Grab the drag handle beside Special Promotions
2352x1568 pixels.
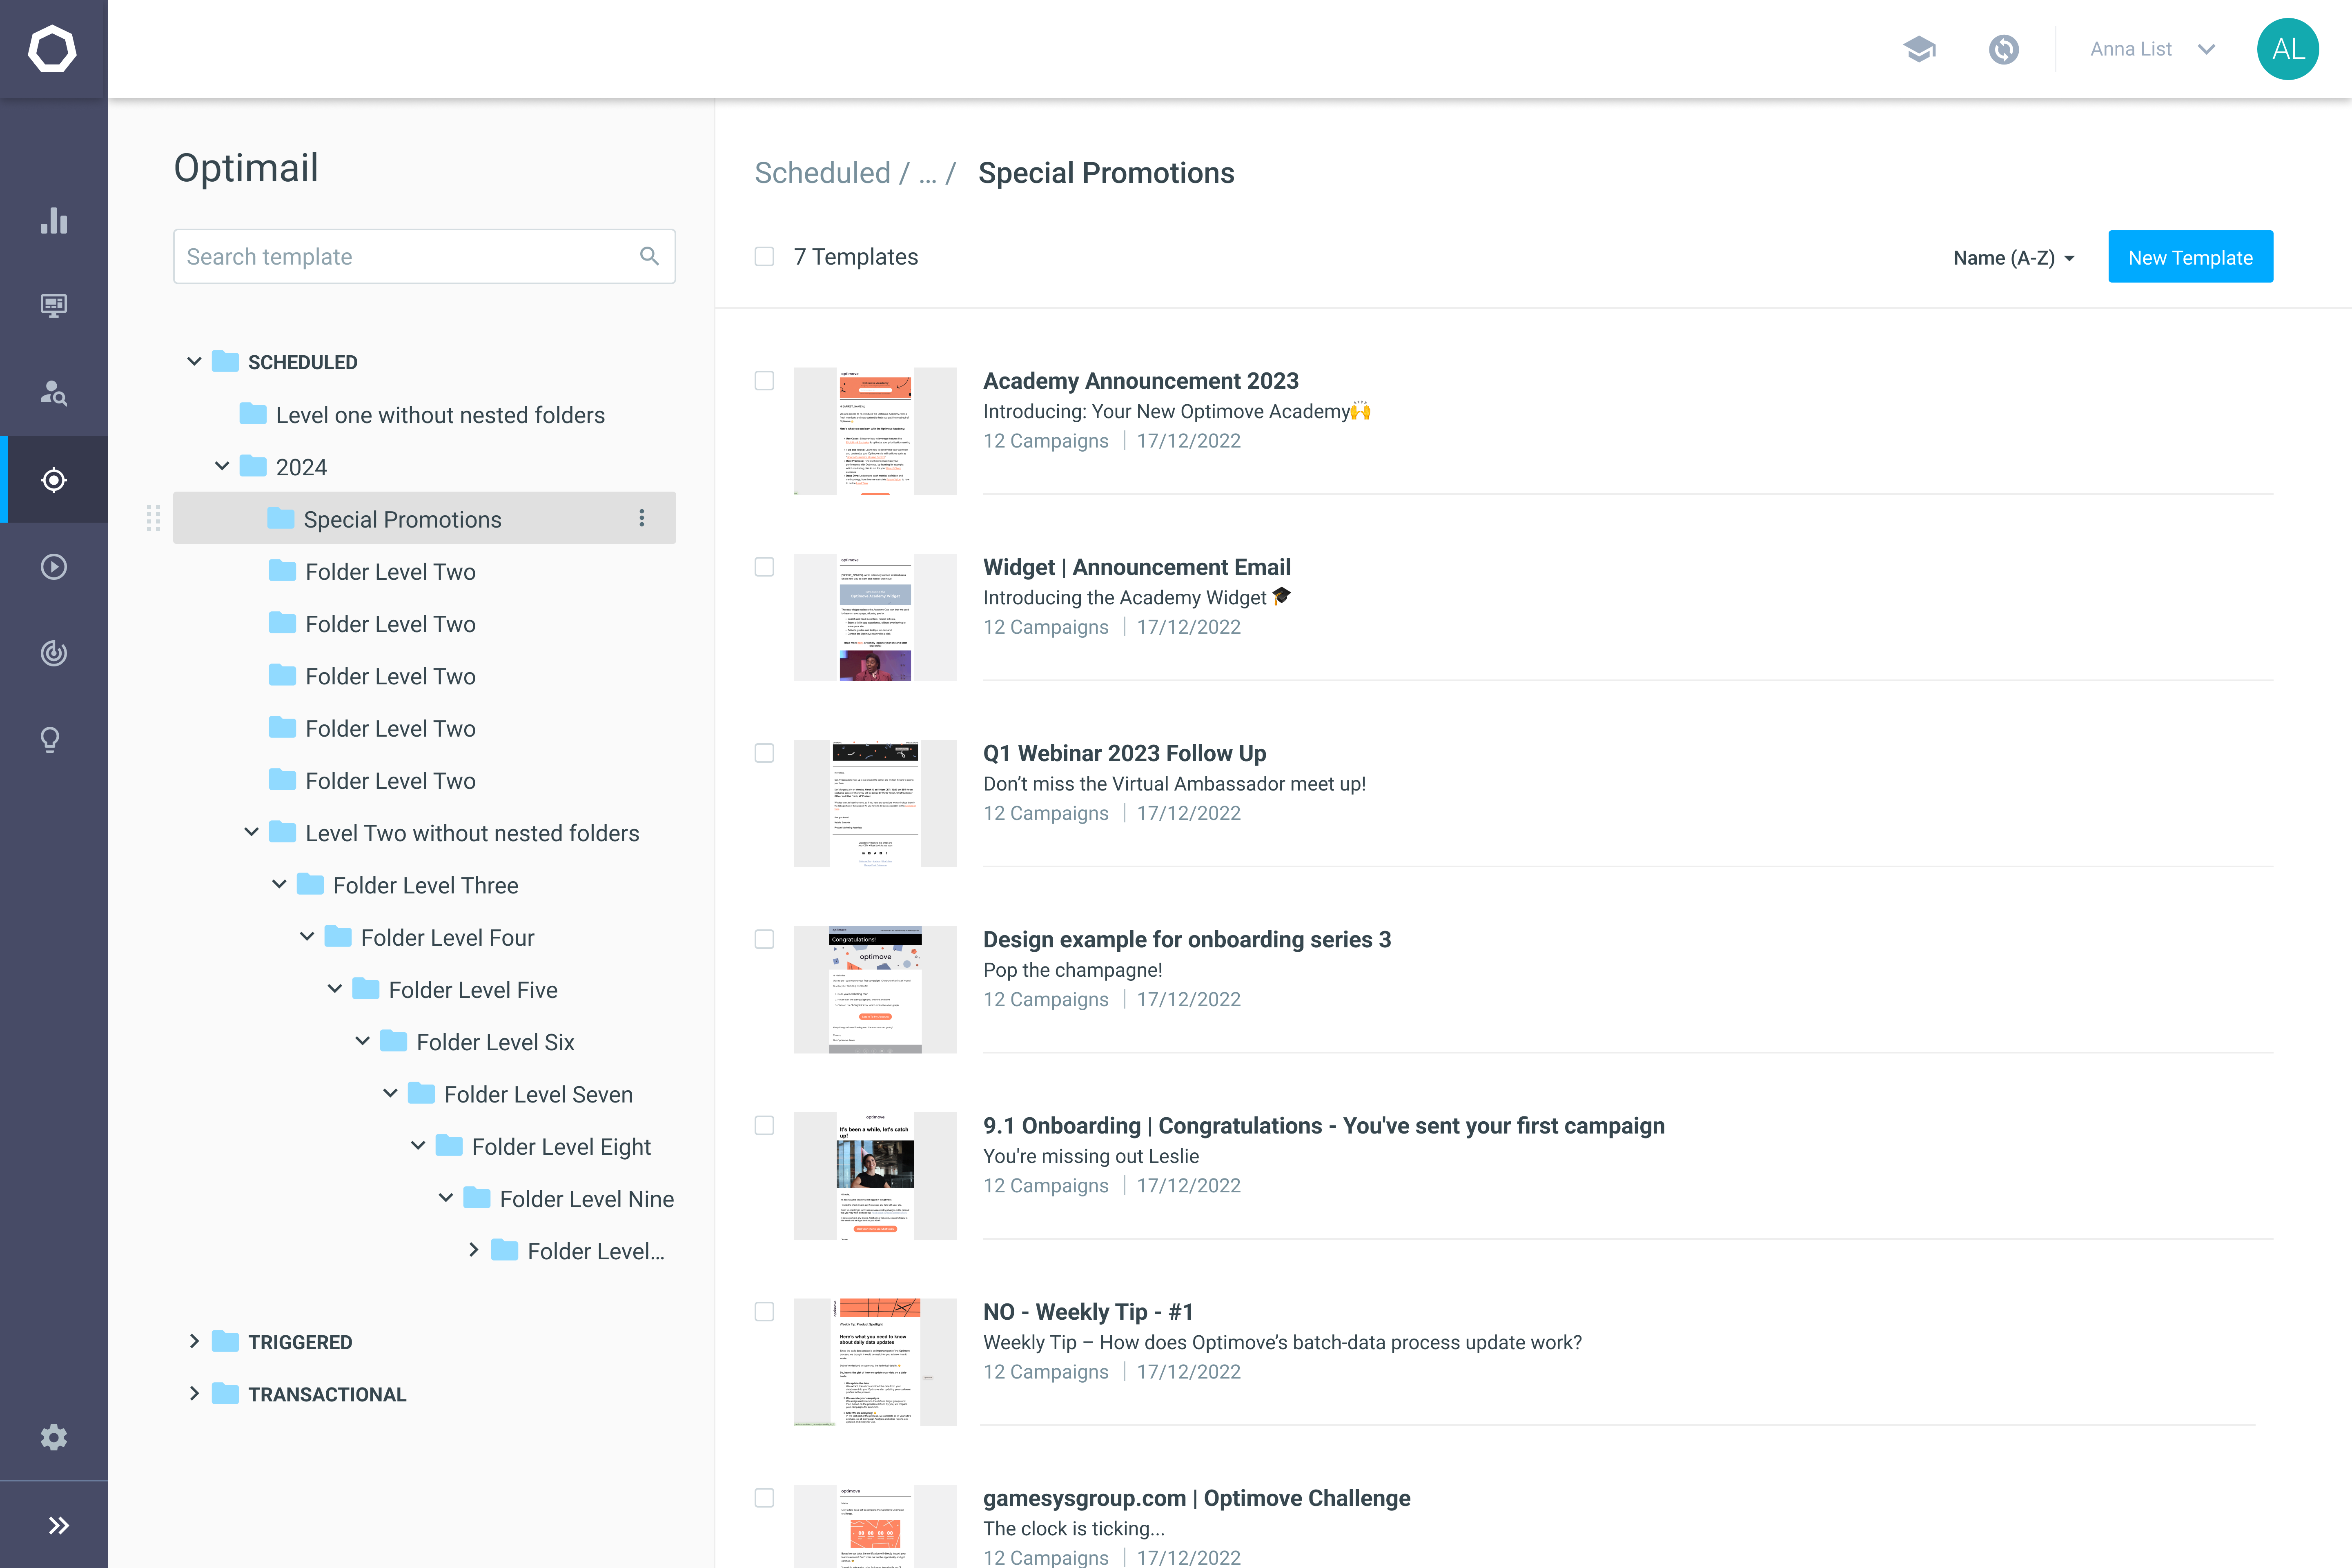click(153, 518)
